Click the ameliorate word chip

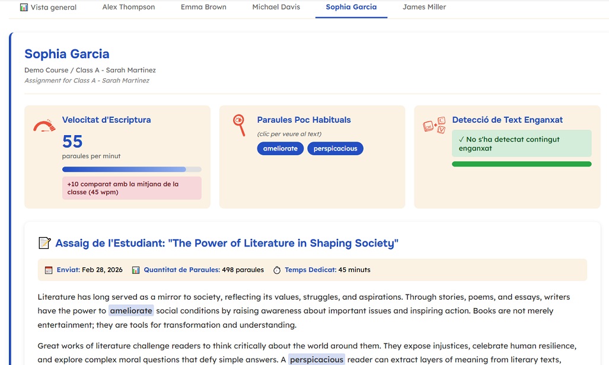(280, 148)
